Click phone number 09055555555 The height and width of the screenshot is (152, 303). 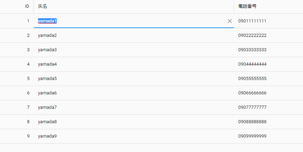point(252,79)
